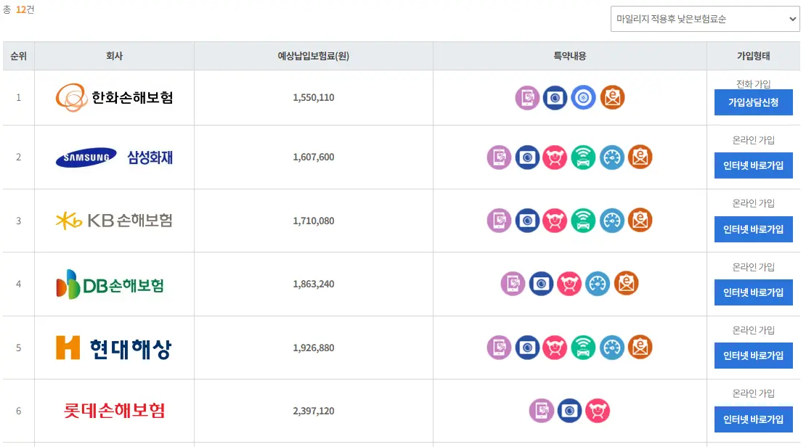The height and width of the screenshot is (447, 806).
Task: Click 가입상담신청 button for 한화손해보험
Action: [754, 102]
